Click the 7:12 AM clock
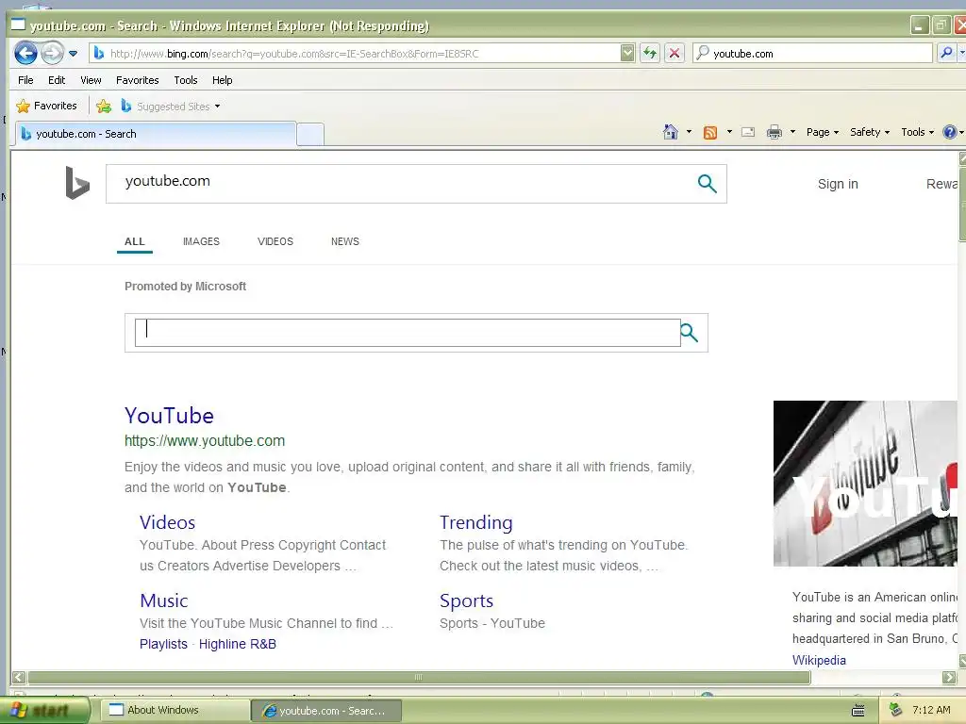 [x=931, y=710]
